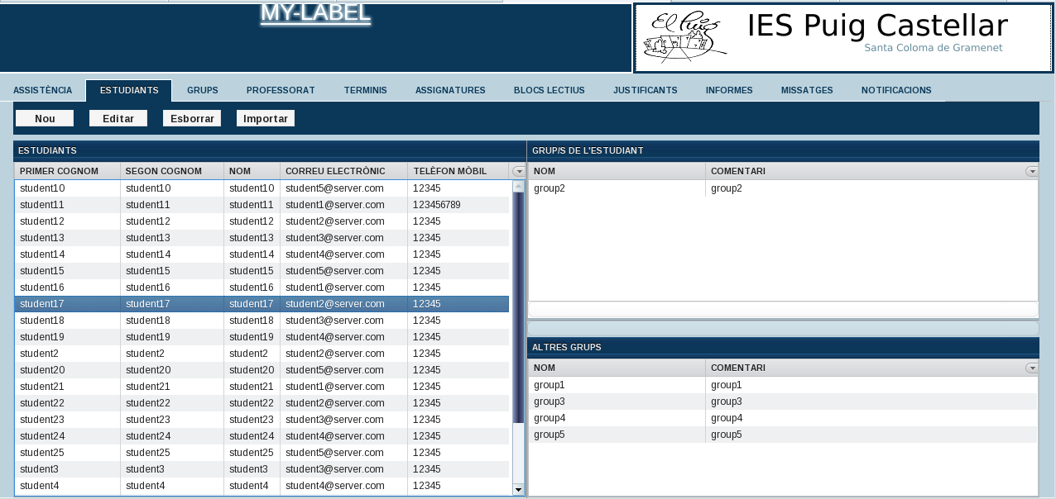Open the Grups tab

[x=202, y=90]
